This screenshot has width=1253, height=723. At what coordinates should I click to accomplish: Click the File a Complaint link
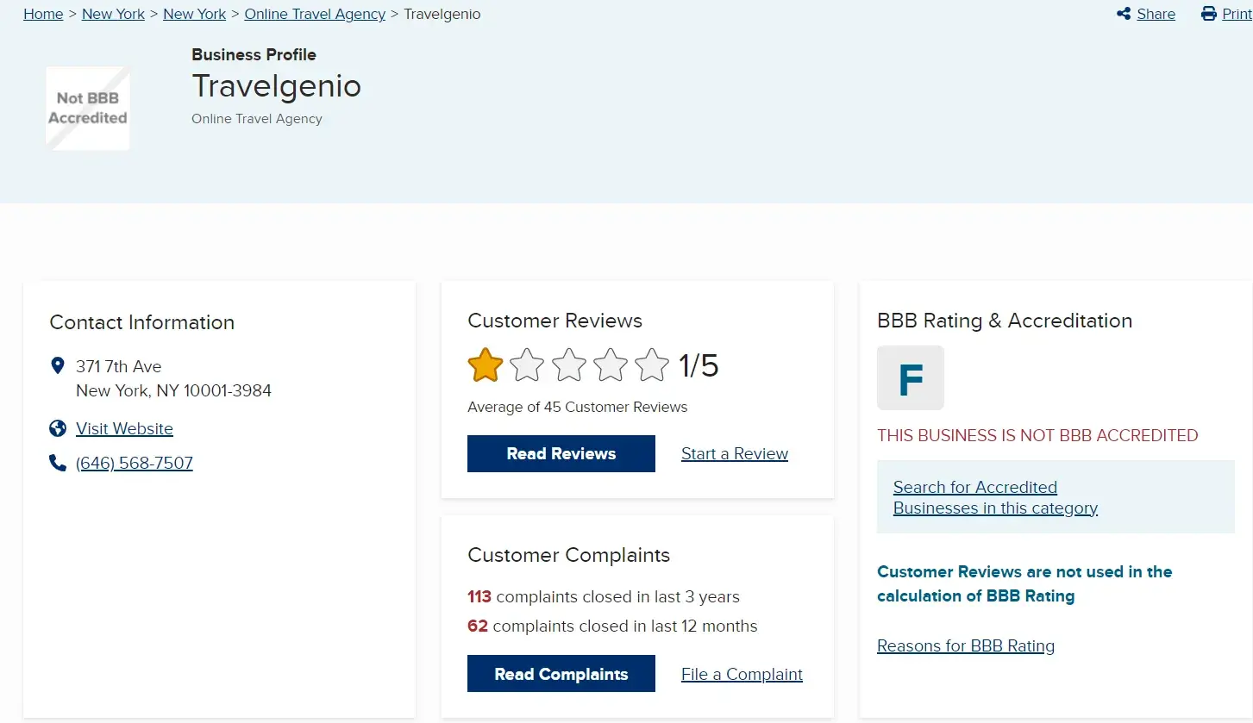742,674
